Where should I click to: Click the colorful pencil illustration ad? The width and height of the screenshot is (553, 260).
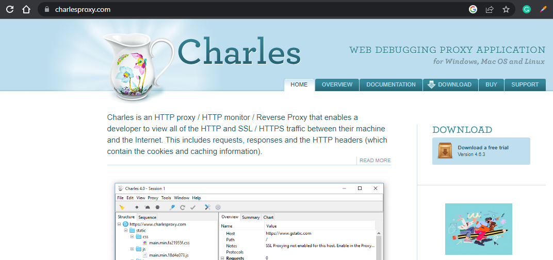pos(479,229)
